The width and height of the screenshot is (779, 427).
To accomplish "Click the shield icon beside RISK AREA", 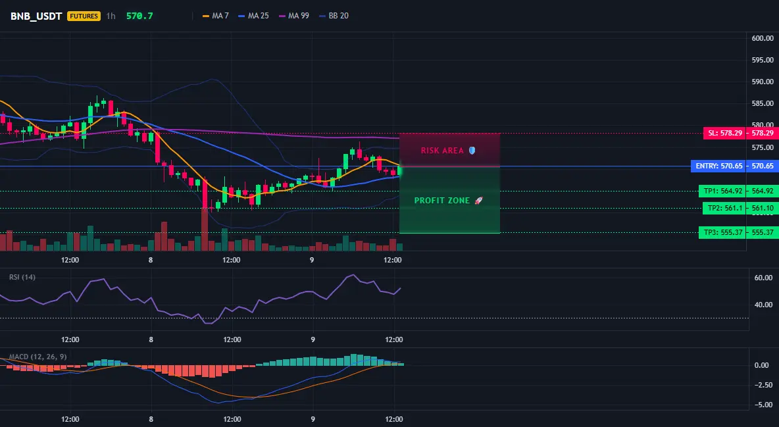I will coord(472,150).
